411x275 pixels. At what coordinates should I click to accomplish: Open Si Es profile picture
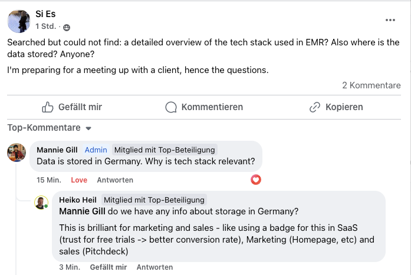click(18, 21)
